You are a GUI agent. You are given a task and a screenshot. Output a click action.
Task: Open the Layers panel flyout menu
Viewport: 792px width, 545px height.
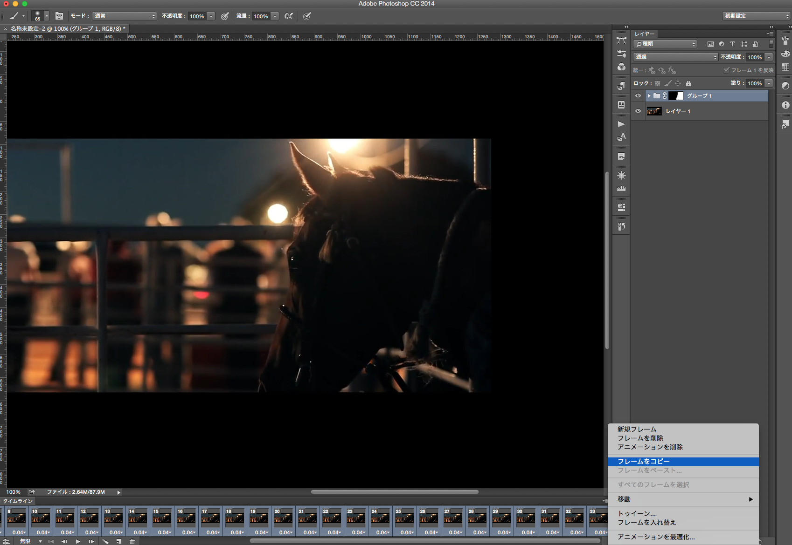(x=770, y=34)
